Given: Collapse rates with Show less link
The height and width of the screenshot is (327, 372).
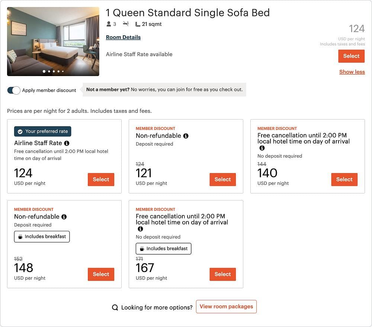Looking at the screenshot, I should point(352,72).
